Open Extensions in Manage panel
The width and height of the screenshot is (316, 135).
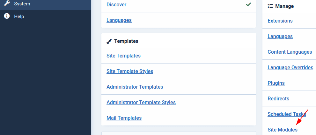coord(280,21)
